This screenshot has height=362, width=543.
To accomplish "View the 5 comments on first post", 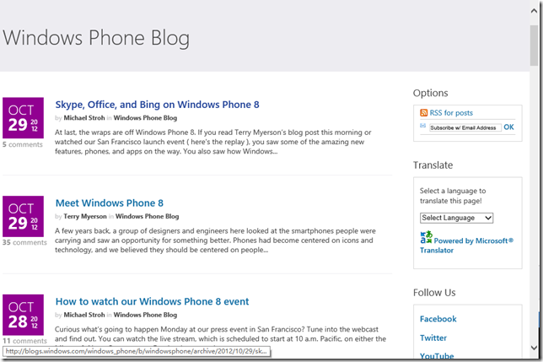I will [x=22, y=144].
